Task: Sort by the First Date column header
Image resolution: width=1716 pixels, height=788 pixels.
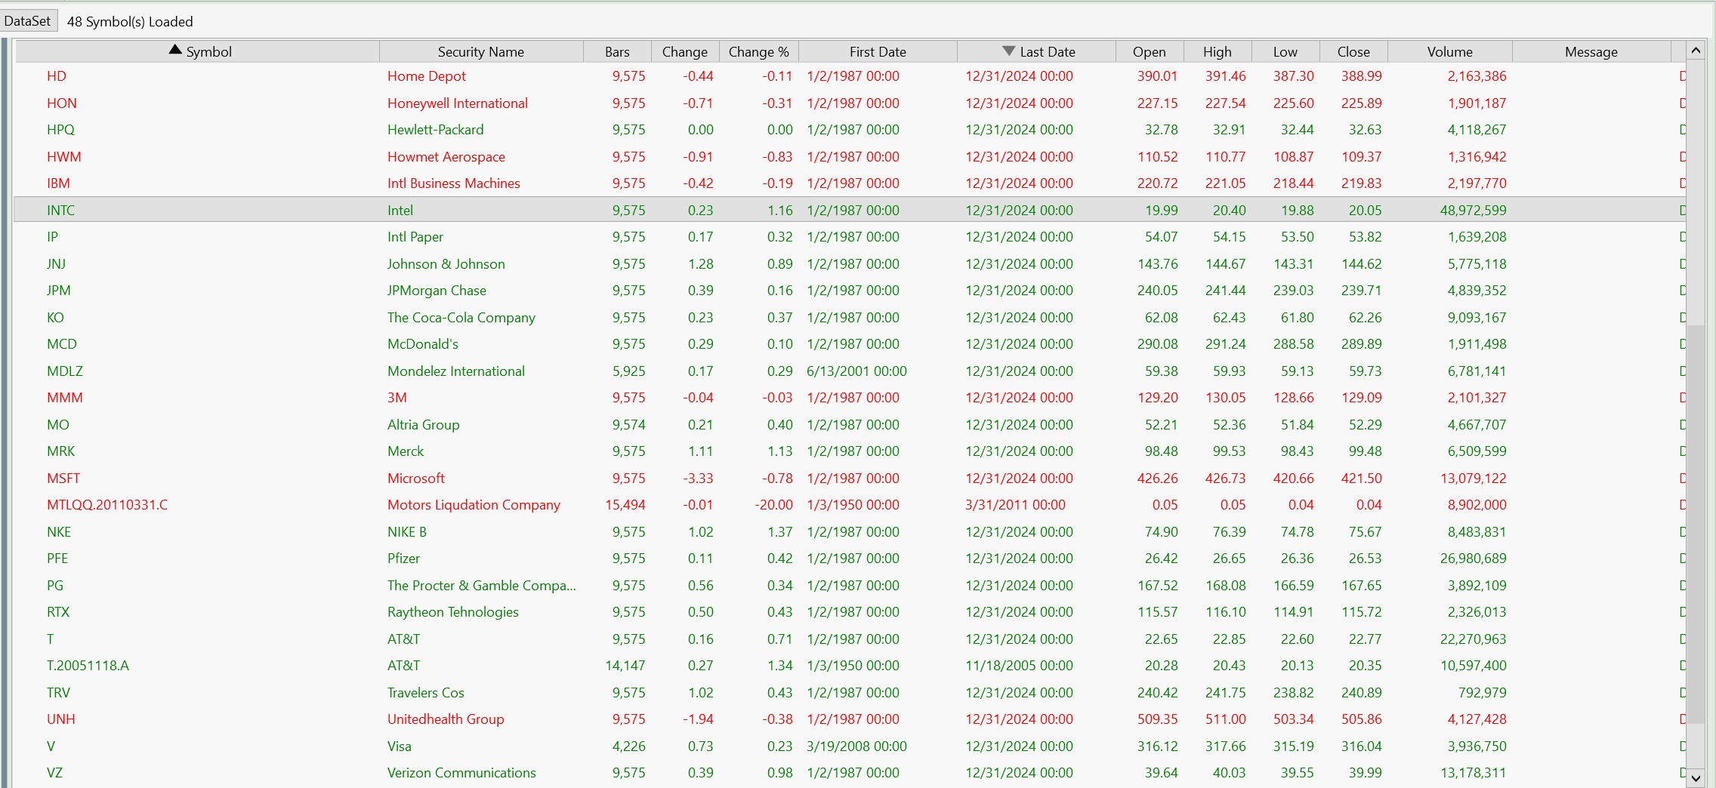Action: tap(877, 52)
